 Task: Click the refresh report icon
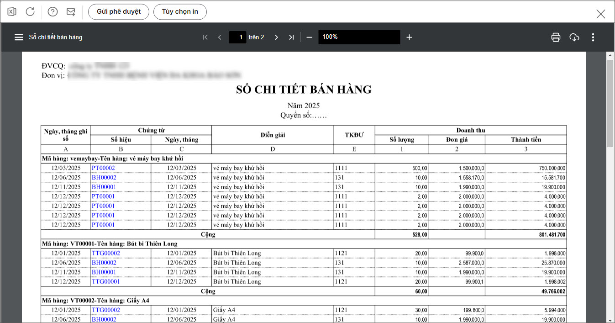pyautogui.click(x=30, y=12)
